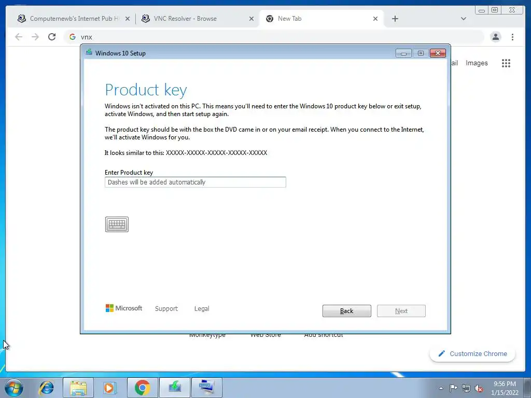The image size is (531, 398).
Task: Minimize the Chrome window
Action: pos(482,10)
